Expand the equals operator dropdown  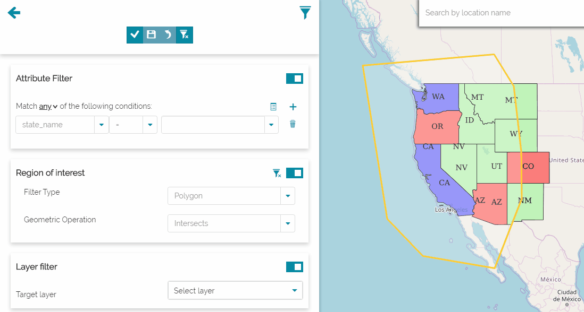(x=149, y=124)
